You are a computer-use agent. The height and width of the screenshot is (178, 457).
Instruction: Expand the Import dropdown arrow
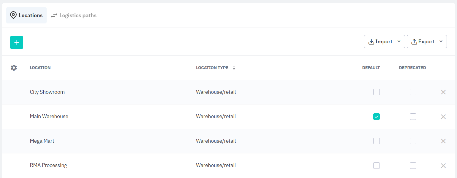[x=399, y=41]
